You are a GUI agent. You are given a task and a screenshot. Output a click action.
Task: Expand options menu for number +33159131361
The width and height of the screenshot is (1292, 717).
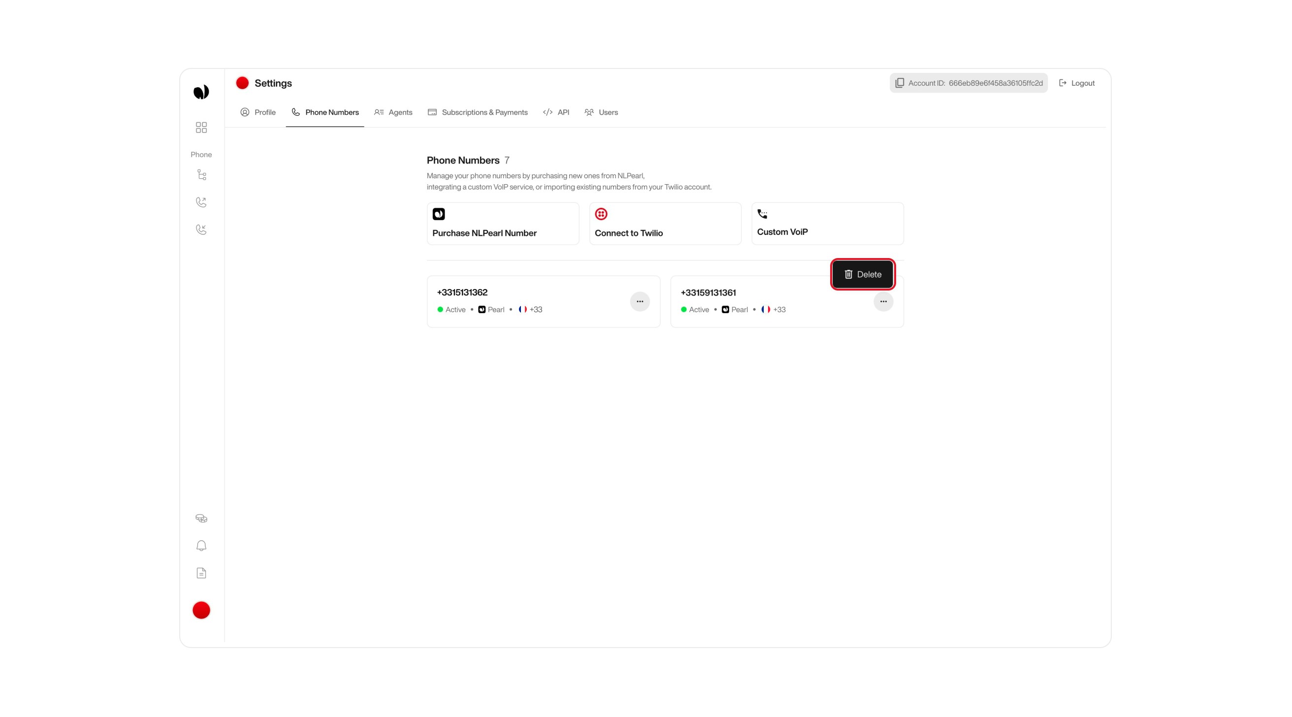[884, 301]
